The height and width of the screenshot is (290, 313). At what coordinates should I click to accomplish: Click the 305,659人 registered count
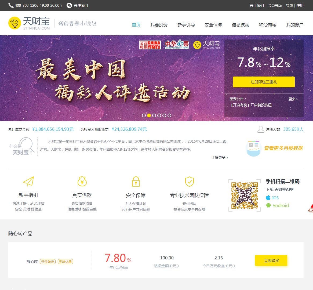tap(293, 129)
